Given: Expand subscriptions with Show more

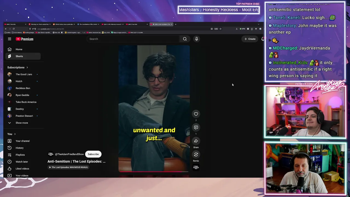Looking at the screenshot, I should 22,123.
